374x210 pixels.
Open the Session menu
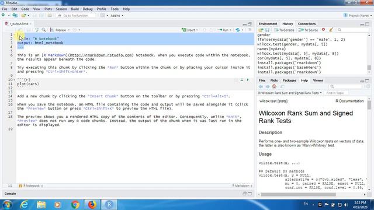pyautogui.click(x=61, y=9)
